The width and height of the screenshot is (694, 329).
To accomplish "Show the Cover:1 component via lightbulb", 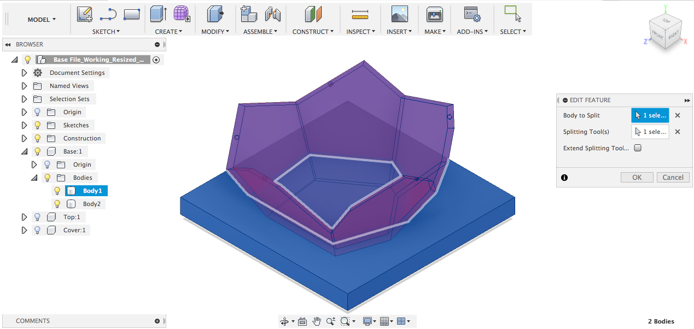I will pyautogui.click(x=37, y=230).
